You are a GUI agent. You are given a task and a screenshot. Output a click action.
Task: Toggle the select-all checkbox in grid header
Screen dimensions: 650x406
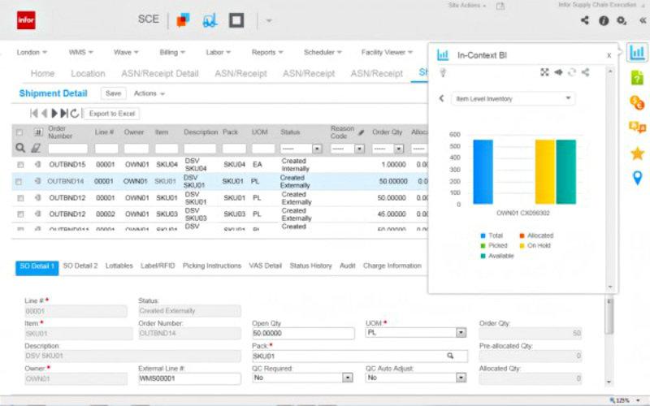point(19,132)
